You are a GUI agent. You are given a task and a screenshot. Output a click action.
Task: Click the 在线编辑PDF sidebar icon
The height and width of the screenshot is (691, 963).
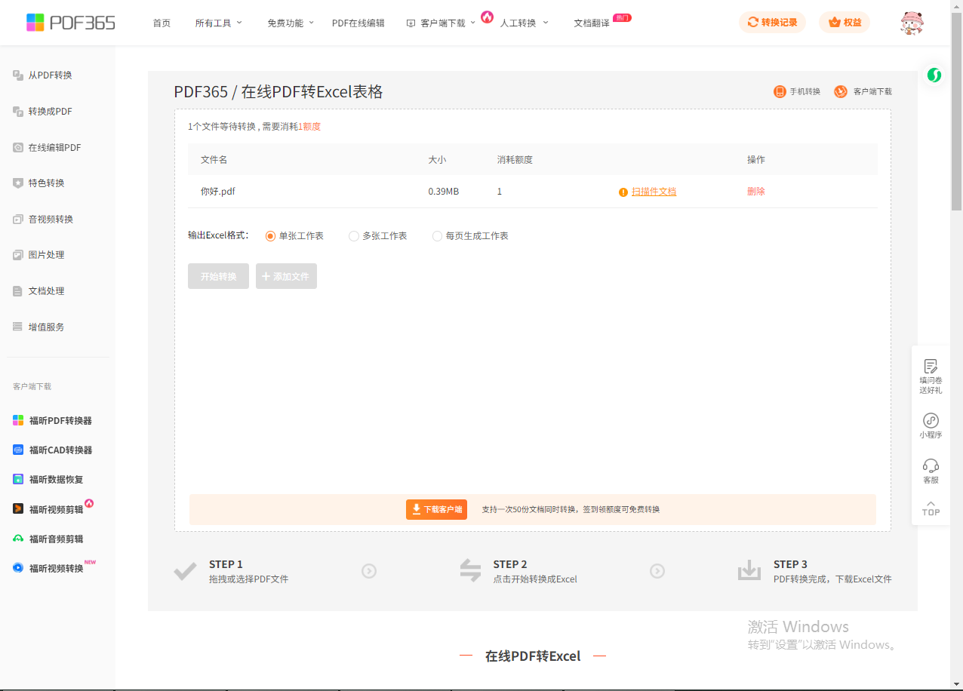18,148
